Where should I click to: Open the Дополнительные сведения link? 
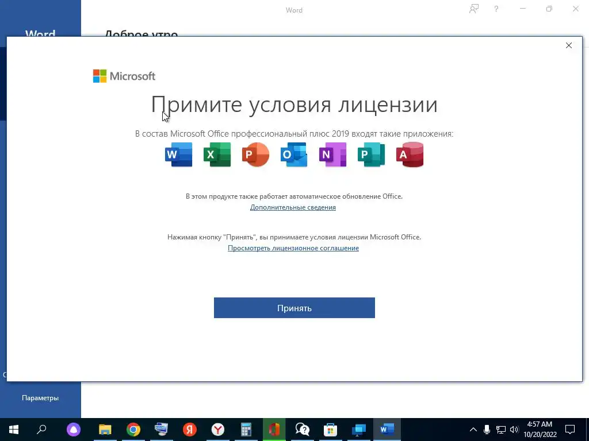click(293, 207)
